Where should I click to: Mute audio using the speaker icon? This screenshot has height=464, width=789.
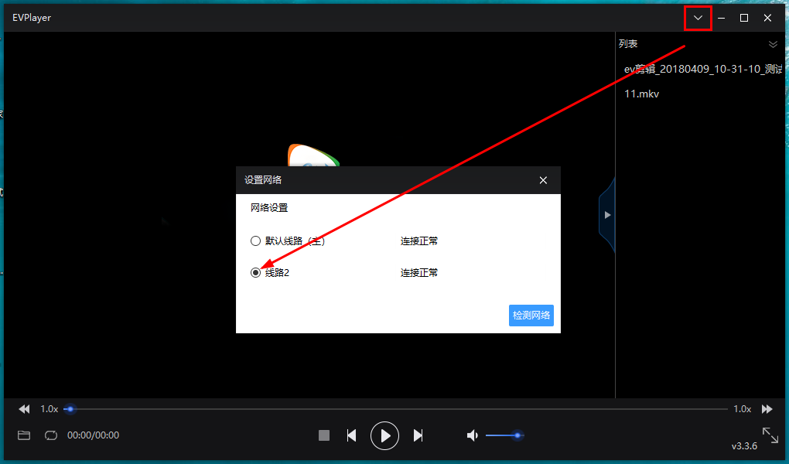(472, 435)
